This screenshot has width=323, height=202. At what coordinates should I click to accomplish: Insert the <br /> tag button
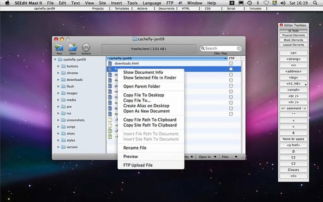293,96
